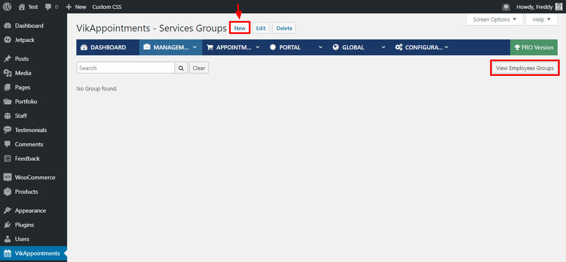Click the Media icon in sidebar
This screenshot has height=262, width=566.
(8, 73)
